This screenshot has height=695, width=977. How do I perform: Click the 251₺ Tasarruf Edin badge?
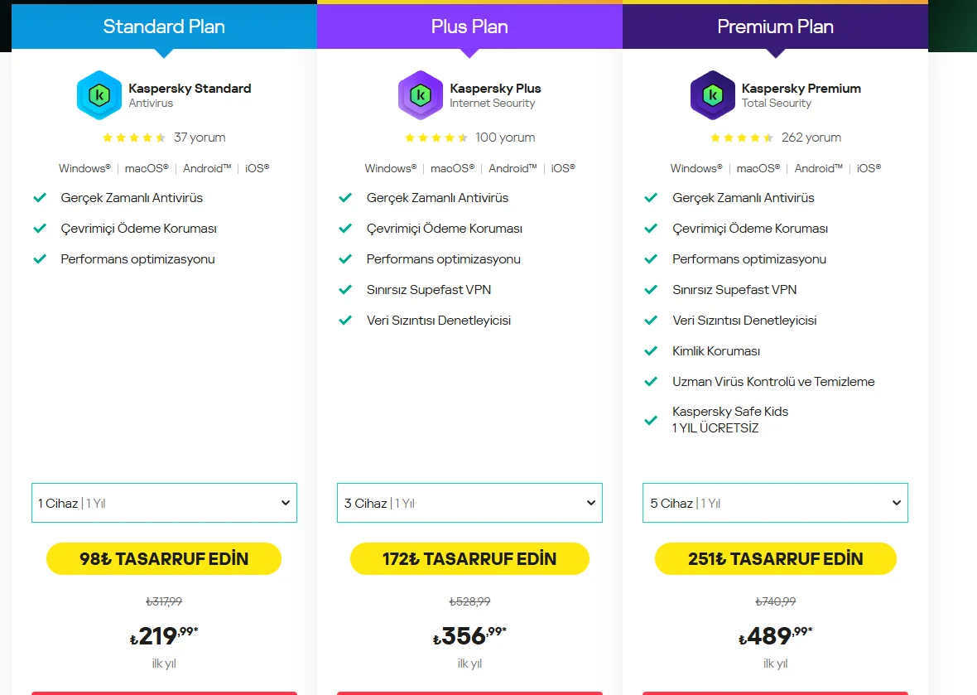(775, 559)
